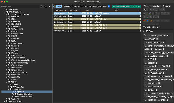This screenshot has height=103, width=174.
Task: Select the 'What drug cla...' card row
Action: pyautogui.click(x=97, y=19)
